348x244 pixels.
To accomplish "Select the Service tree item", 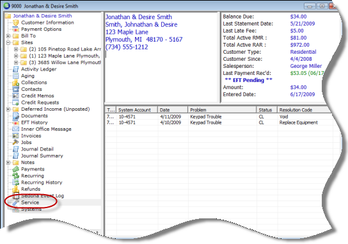I will 30,202.
